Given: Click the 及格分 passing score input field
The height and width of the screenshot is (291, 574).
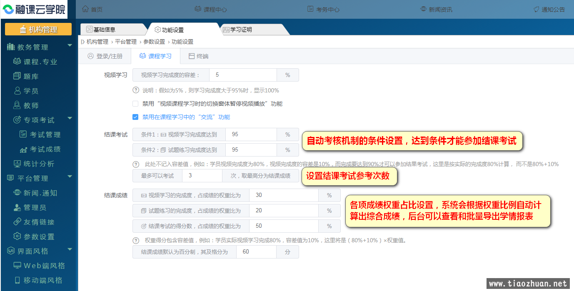Looking at the screenshot, I should point(256,252).
